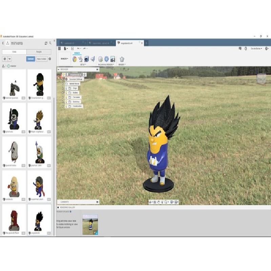The width and height of the screenshot is (271, 271).
Task: Open the File menu dropdown
Action: (x=66, y=48)
